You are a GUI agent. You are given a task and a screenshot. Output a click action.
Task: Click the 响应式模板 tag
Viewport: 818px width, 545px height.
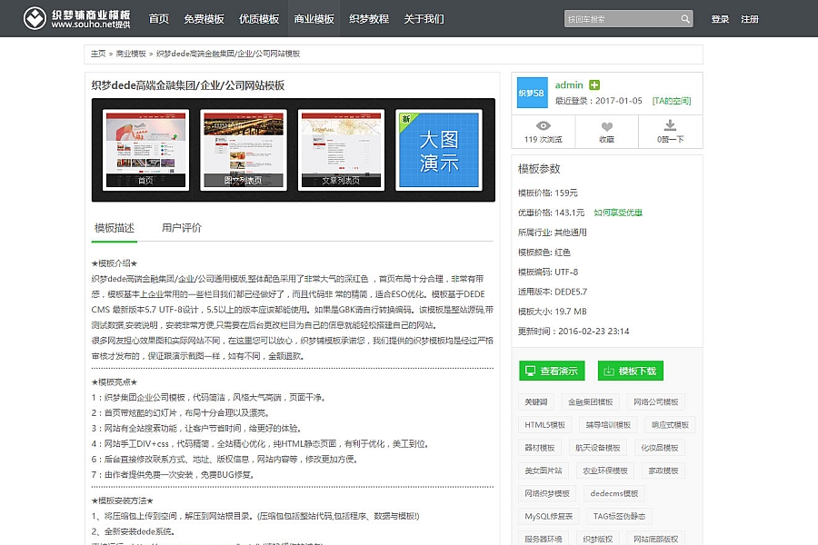[670, 425]
